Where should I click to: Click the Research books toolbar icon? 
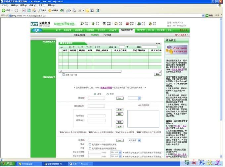coord(92,10)
